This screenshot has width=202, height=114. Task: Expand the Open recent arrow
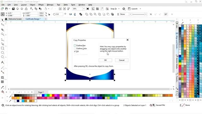pos(9,9)
